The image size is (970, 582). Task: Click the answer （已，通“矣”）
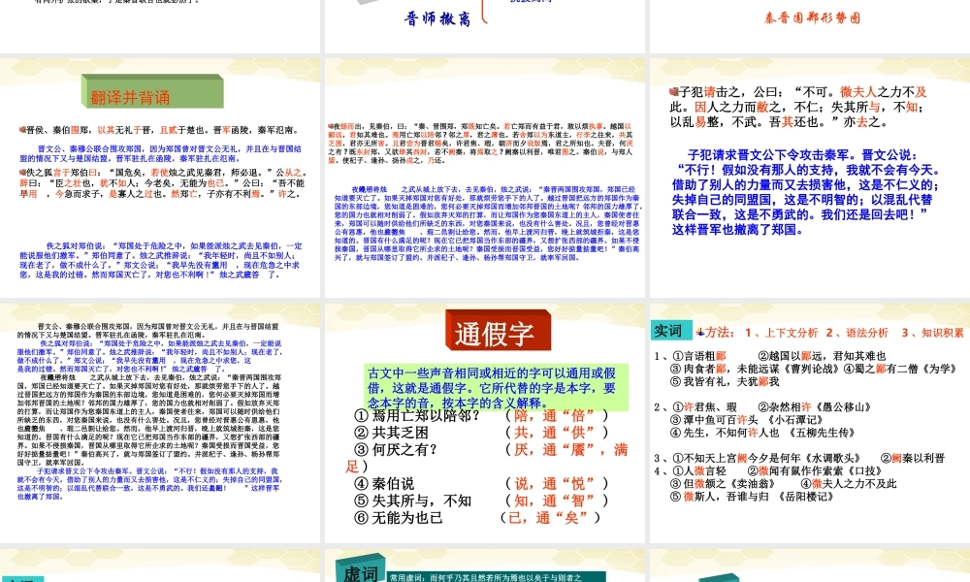[550, 518]
